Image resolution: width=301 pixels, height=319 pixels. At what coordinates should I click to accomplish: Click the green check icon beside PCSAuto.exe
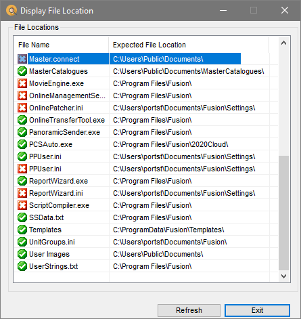[22, 144]
